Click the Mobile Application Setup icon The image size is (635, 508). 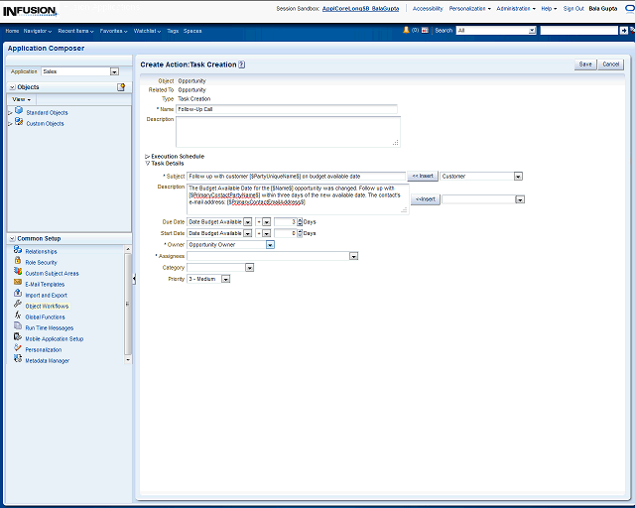pyautogui.click(x=18, y=338)
